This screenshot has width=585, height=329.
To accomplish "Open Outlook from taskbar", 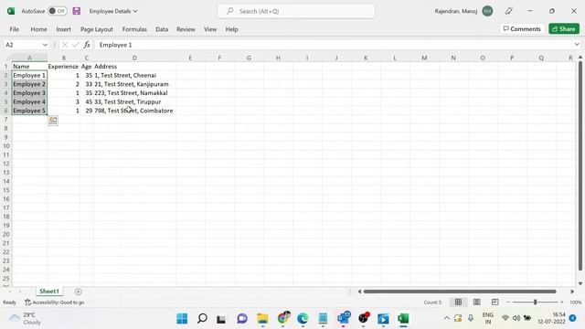I will [x=344, y=319].
